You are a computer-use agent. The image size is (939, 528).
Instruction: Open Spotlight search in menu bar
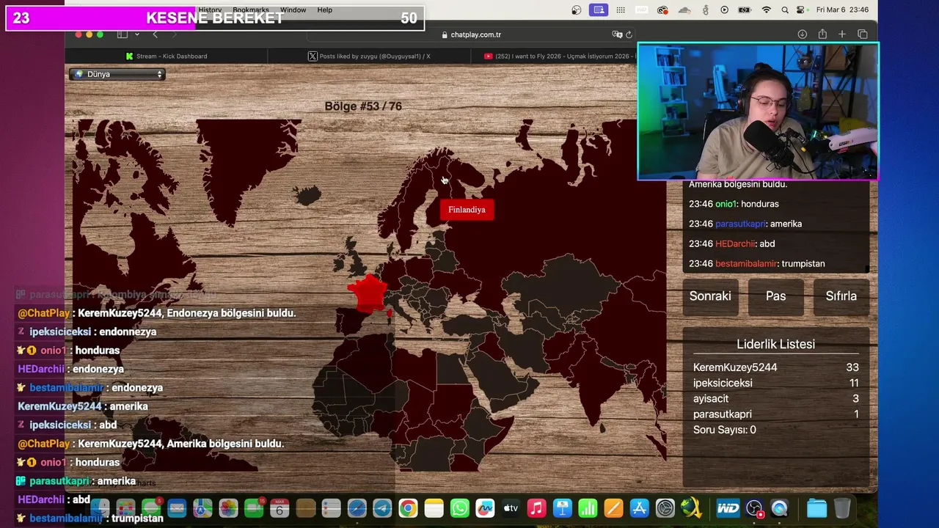click(785, 10)
